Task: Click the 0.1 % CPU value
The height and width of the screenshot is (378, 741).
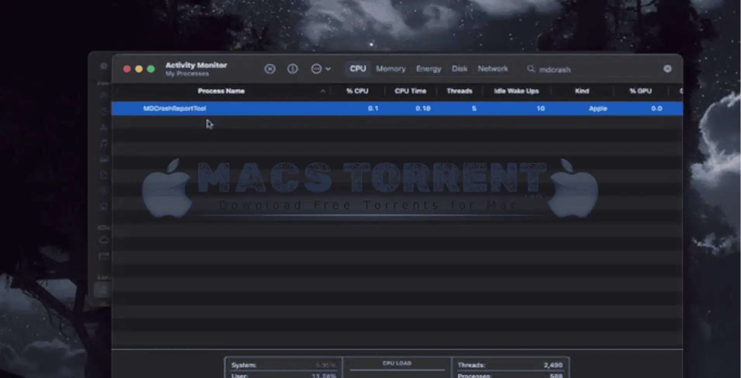Action: (373, 108)
